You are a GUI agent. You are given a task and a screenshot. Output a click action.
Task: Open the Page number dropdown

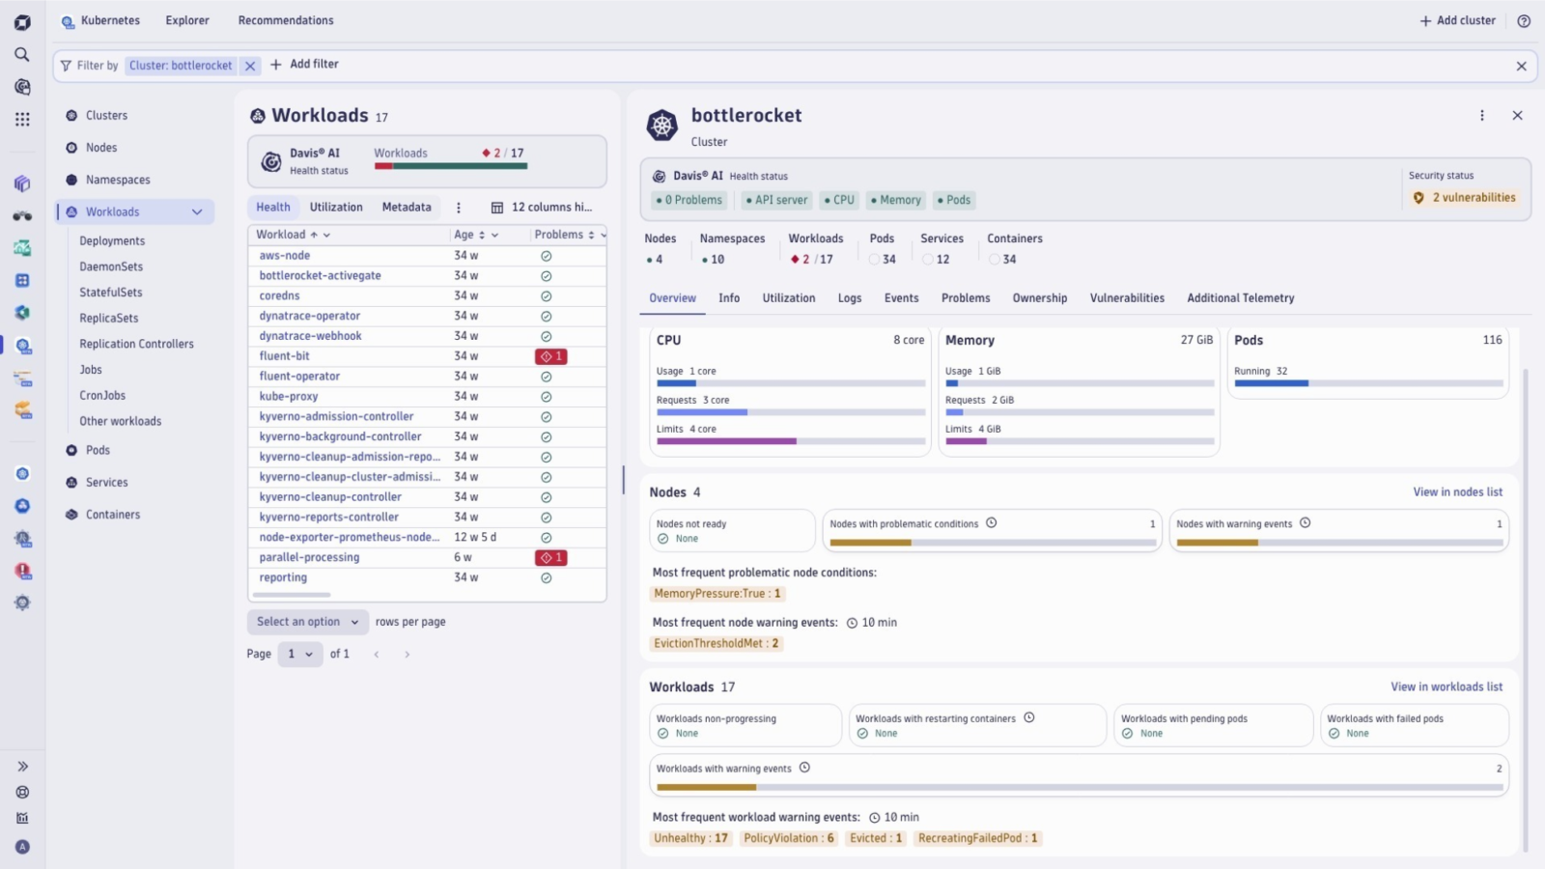tap(300, 655)
